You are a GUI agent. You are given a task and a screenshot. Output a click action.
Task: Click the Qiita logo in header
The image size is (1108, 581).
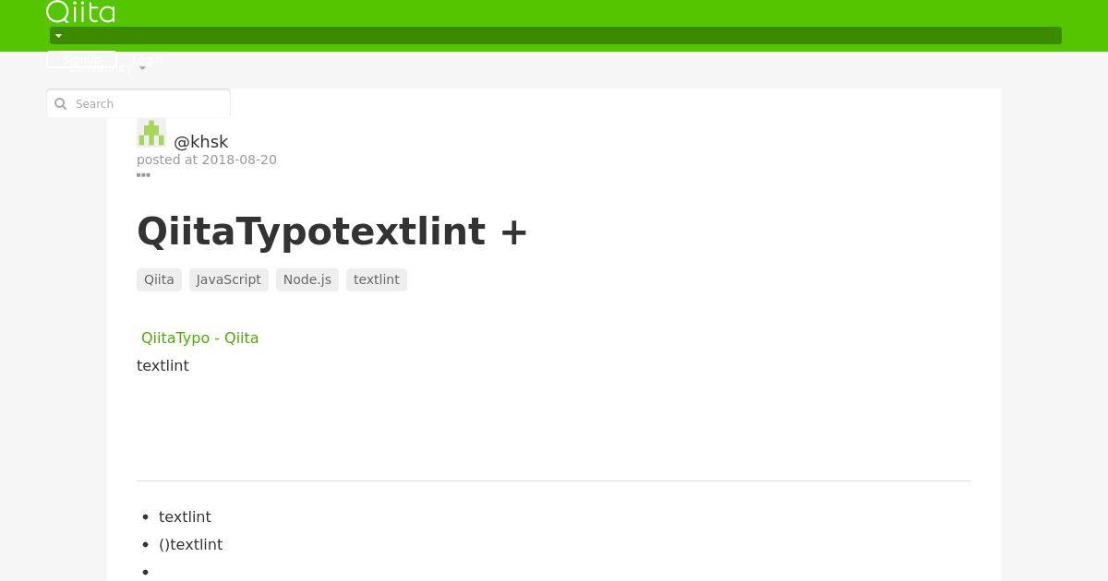[x=80, y=12]
